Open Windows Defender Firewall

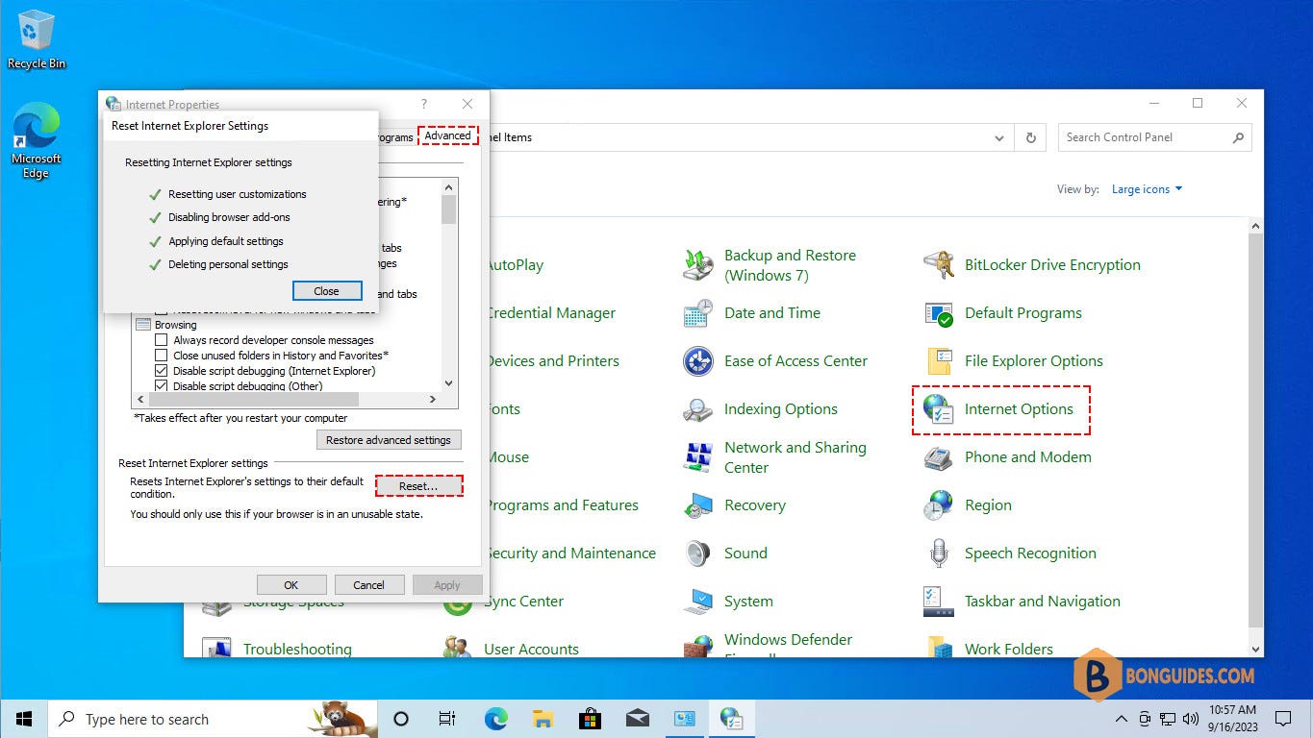point(788,639)
